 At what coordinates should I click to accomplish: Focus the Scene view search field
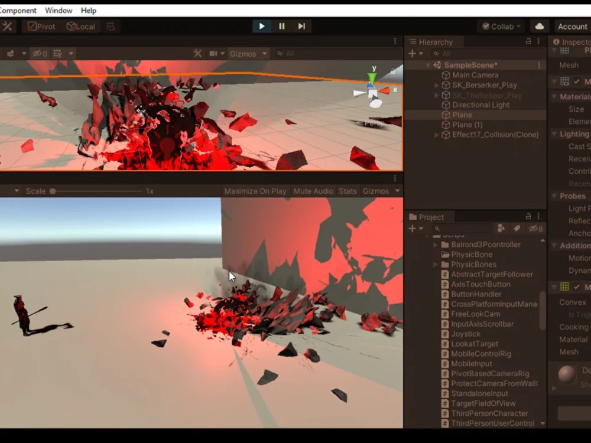[x=337, y=54]
